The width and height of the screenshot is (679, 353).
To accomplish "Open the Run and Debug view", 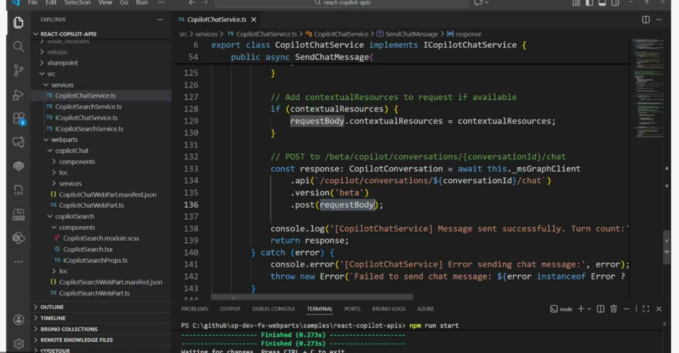I will tap(19, 95).
